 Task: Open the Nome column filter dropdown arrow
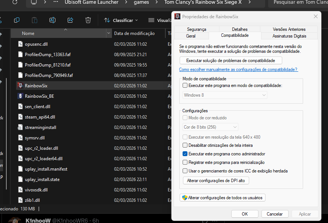(109, 33)
